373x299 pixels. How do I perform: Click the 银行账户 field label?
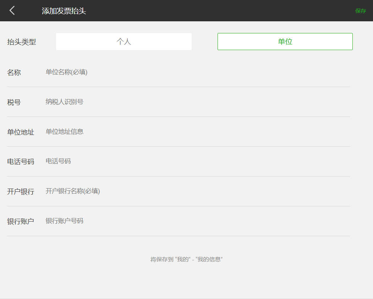[x=21, y=222]
